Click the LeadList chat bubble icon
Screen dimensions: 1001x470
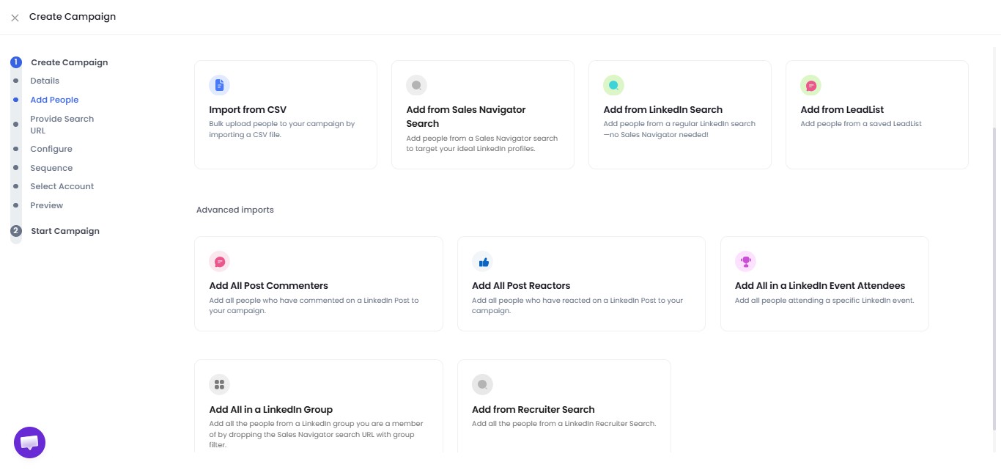click(x=810, y=85)
